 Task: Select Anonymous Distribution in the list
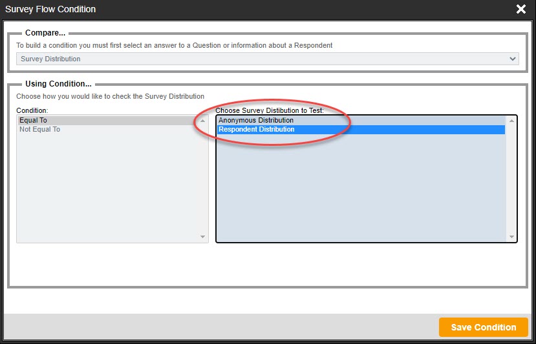coord(256,121)
